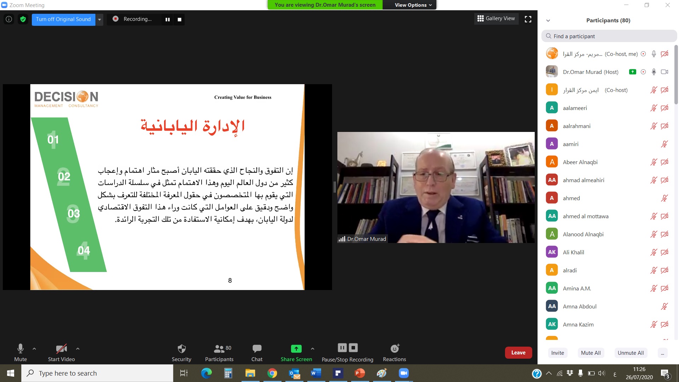The height and width of the screenshot is (382, 679).
Task: Click the Find a participant field
Action: pos(609,36)
